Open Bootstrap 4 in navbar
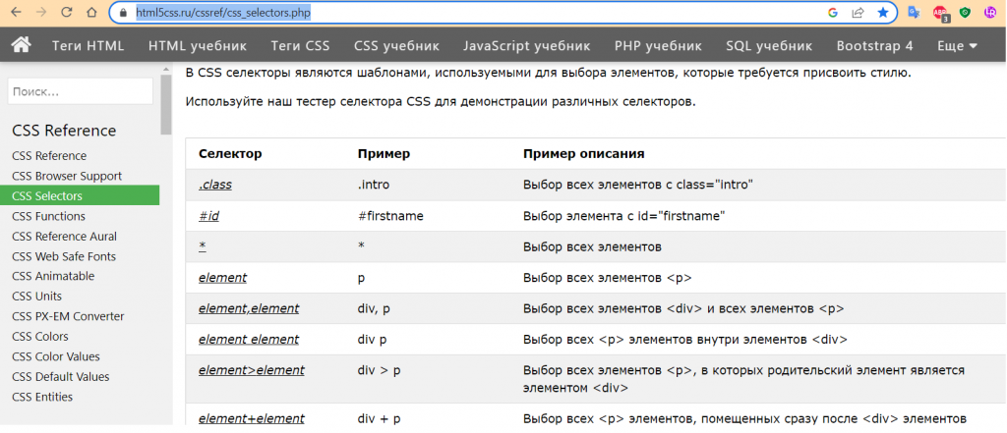Screen dimensions: 1007x433 click(874, 45)
